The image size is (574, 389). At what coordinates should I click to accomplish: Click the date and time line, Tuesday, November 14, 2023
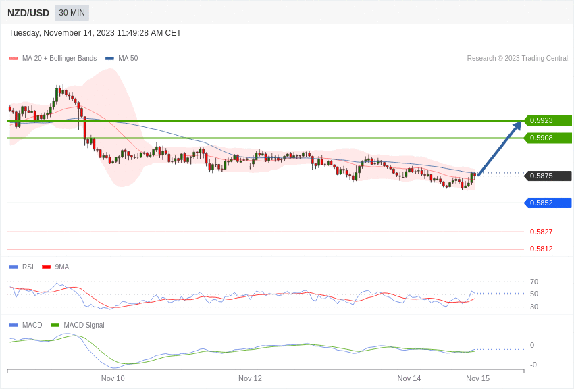click(95, 33)
